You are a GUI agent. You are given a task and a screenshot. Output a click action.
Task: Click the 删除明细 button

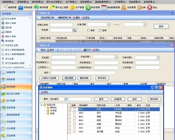click(84, 78)
